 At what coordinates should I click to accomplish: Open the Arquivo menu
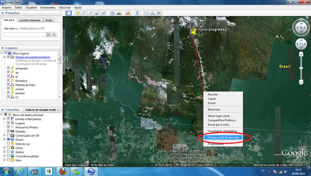(7, 7)
